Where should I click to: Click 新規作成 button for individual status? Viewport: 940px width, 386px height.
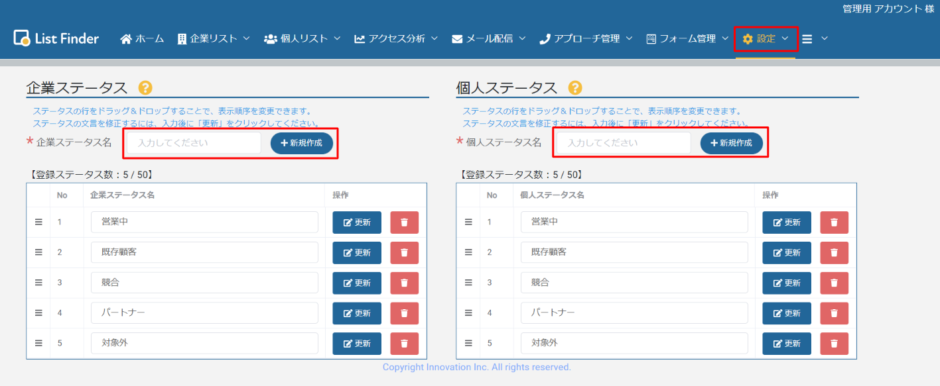coord(731,143)
